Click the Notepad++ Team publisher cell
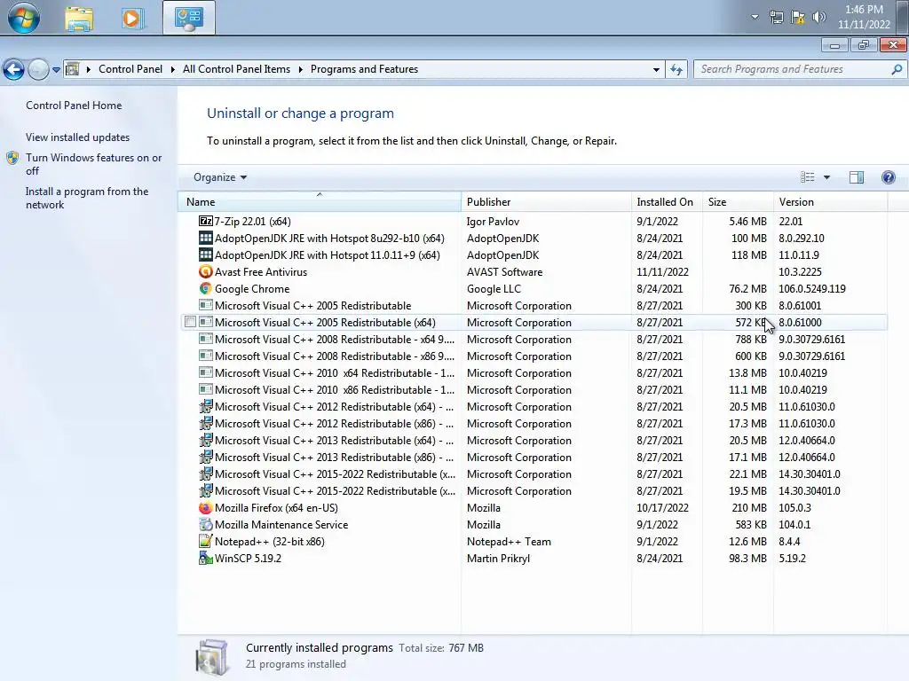The width and height of the screenshot is (909, 681). 509,542
